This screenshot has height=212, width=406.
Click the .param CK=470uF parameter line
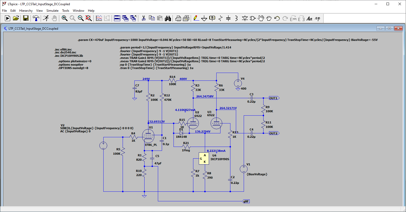click(228, 40)
